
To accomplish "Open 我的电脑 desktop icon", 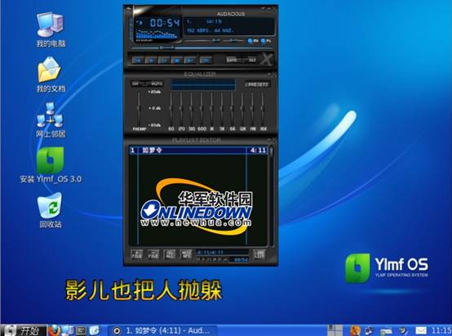I will [51, 29].
